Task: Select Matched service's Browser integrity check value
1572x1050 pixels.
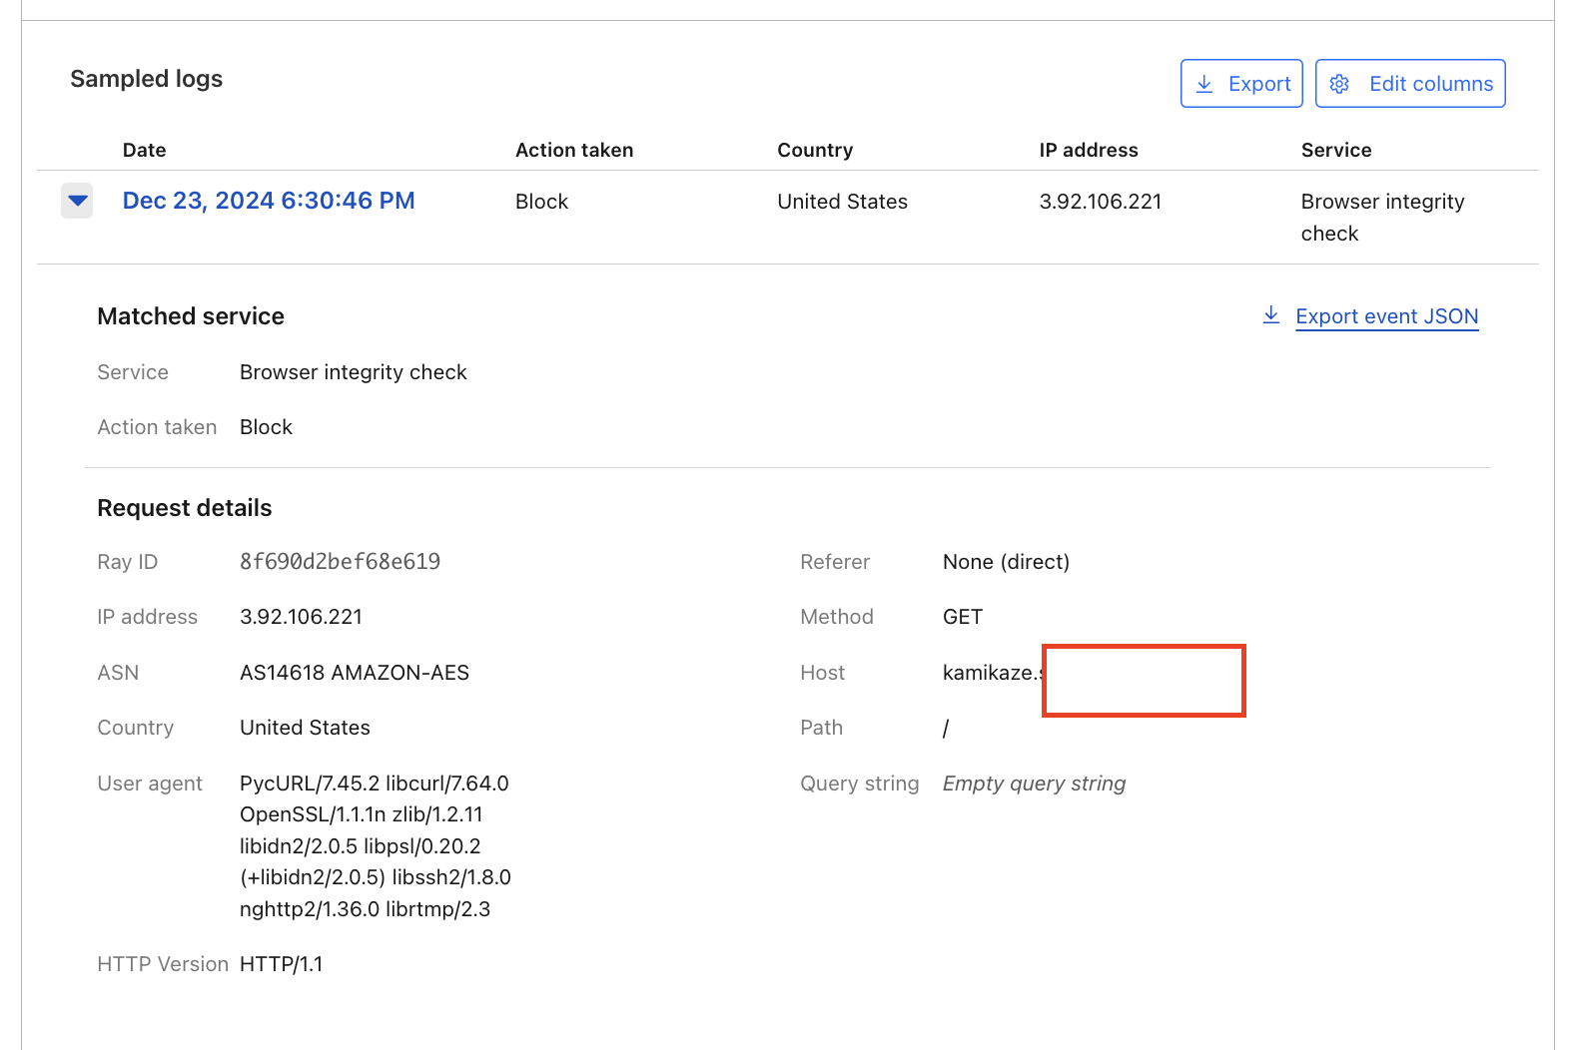Action: [354, 372]
